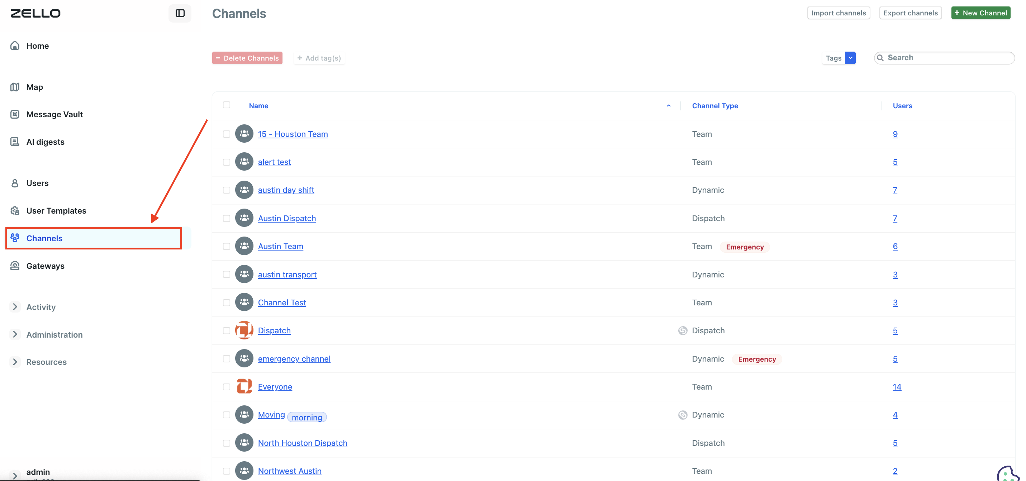Create a New Channel
1026x481 pixels.
980,13
